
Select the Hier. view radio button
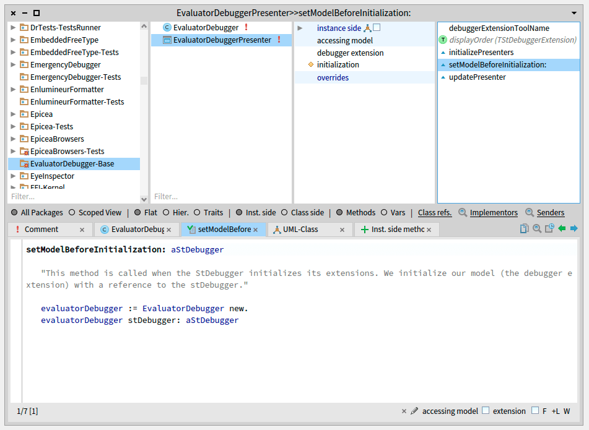coord(166,212)
